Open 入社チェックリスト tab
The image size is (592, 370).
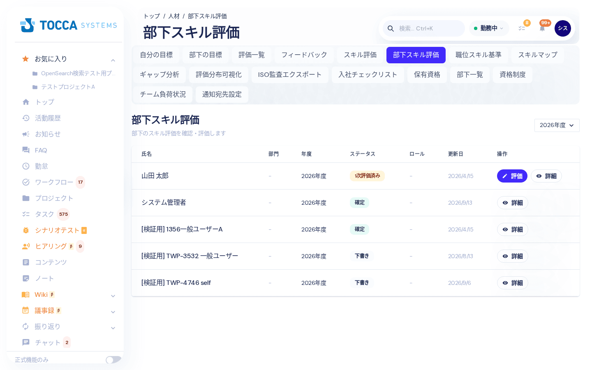(x=368, y=75)
